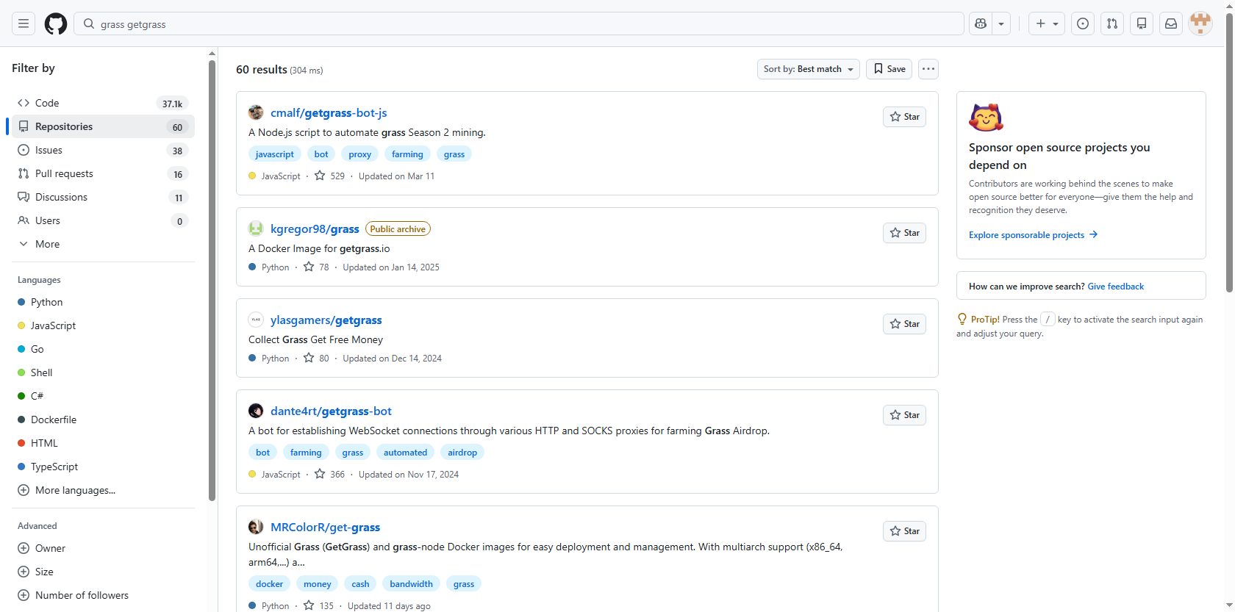Image resolution: width=1235 pixels, height=612 pixels.
Task: Open notifications inbox icon
Action: tap(1171, 24)
